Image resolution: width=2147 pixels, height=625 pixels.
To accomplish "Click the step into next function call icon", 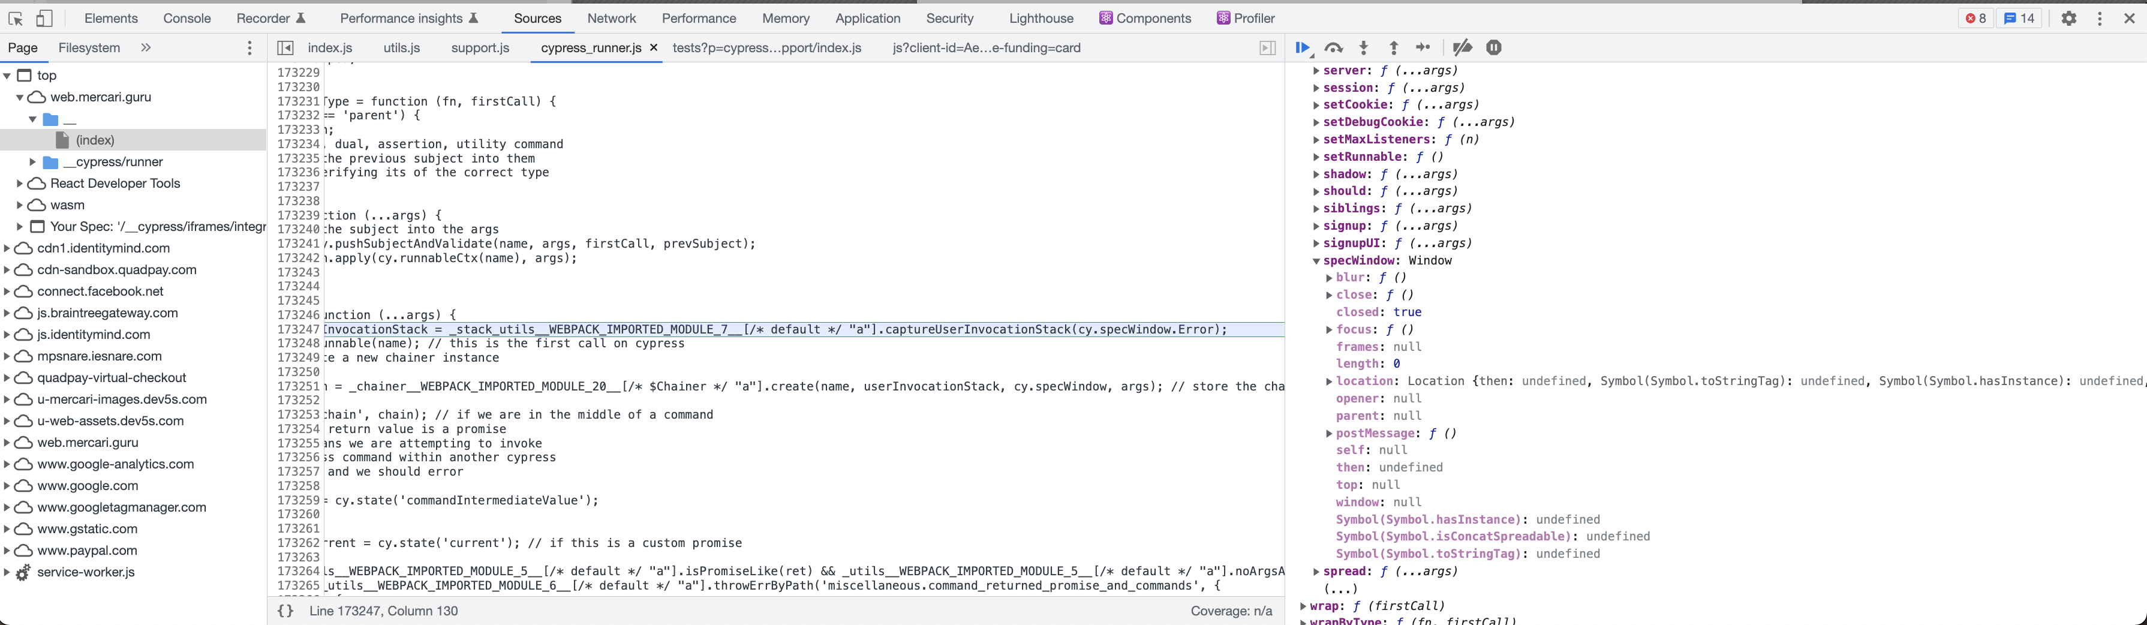I will pyautogui.click(x=1363, y=47).
